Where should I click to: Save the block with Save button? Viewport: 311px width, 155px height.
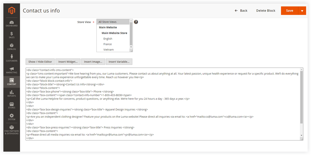pyautogui.click(x=290, y=11)
